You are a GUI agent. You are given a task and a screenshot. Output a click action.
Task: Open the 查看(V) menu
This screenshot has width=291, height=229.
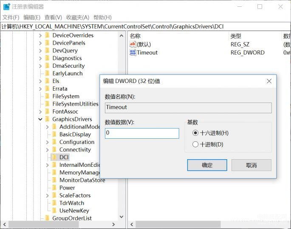click(x=53, y=17)
